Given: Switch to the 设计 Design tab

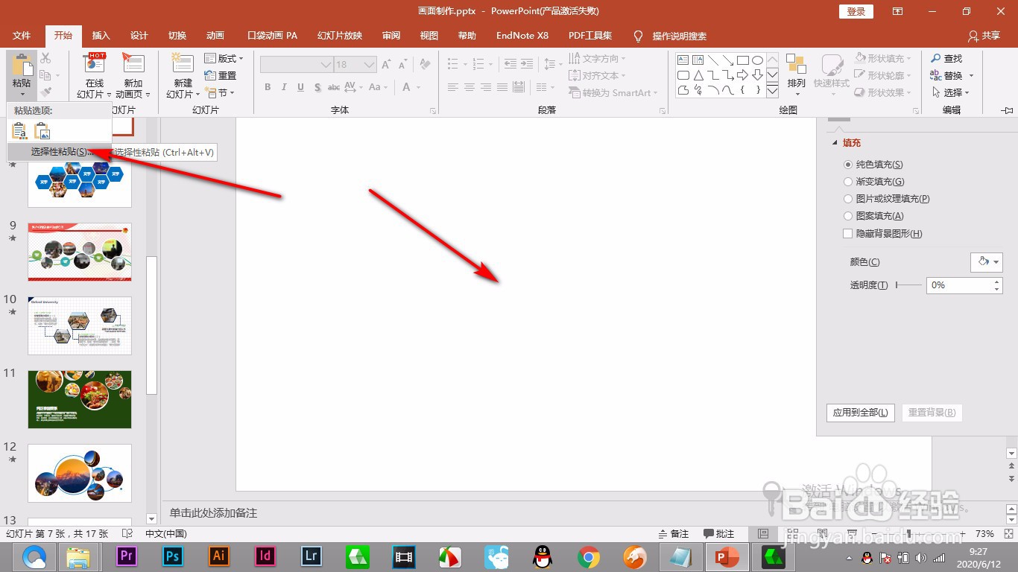Looking at the screenshot, I should click(x=139, y=36).
